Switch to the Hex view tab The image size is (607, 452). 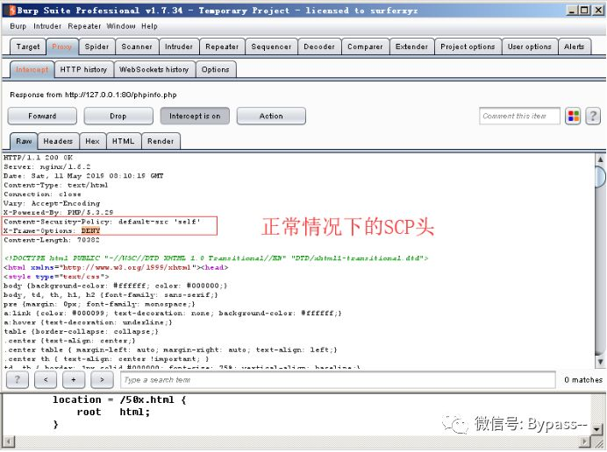[x=92, y=141]
